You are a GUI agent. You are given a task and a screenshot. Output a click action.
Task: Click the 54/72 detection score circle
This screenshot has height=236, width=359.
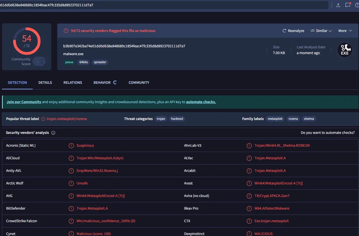(x=27, y=41)
